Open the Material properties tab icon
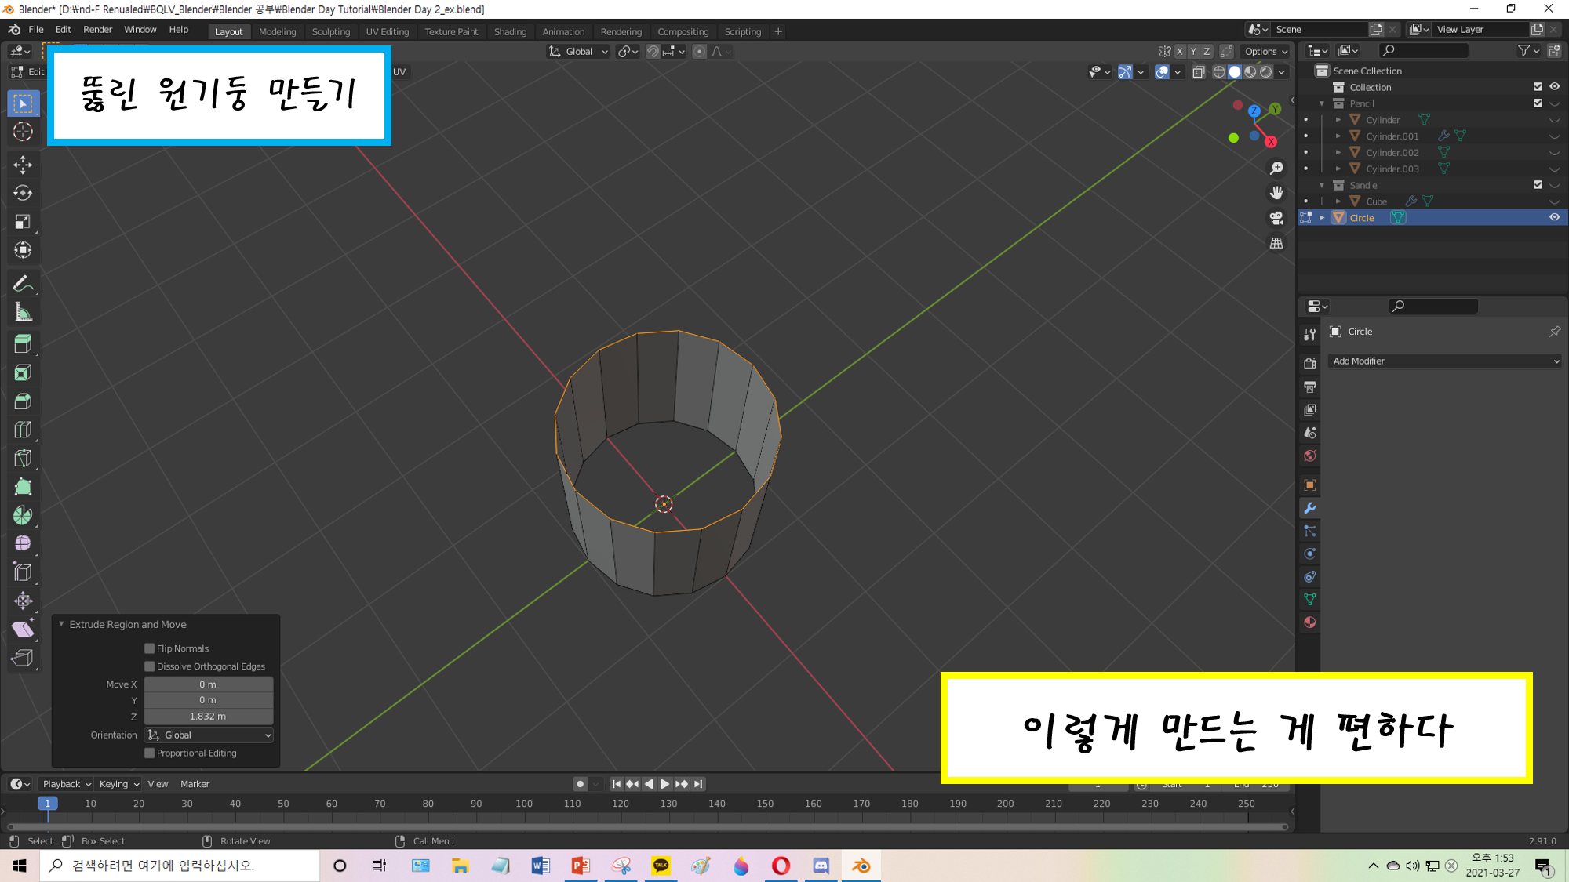The image size is (1569, 882). coord(1309,622)
